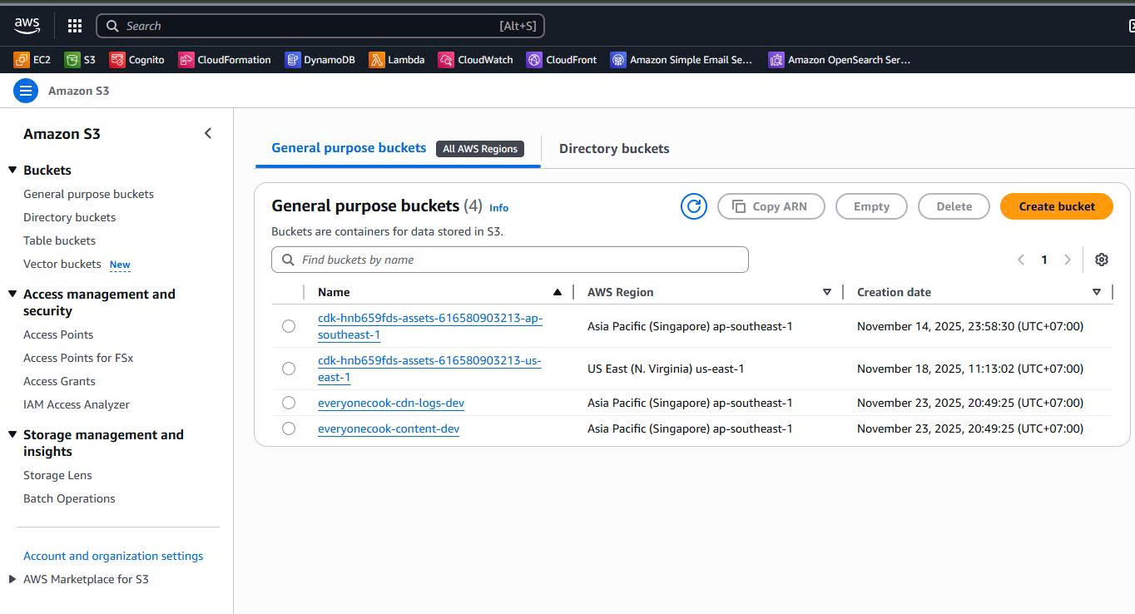Click the Delete bucket button
1135x614 pixels.
click(954, 206)
